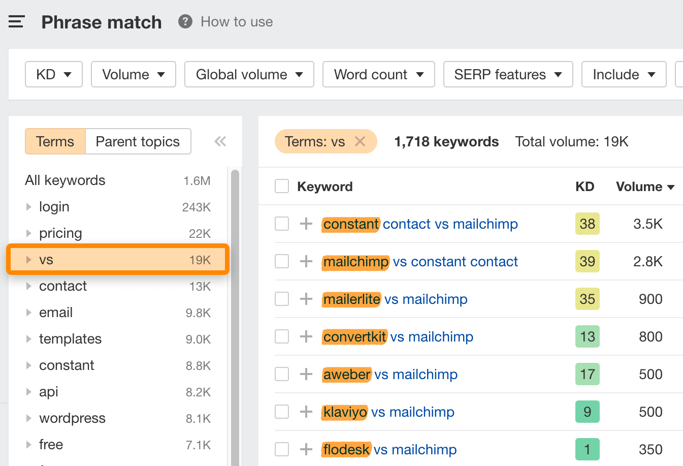
Task: Add 'convertkit vs mailchimp' using plus icon
Action: point(306,337)
